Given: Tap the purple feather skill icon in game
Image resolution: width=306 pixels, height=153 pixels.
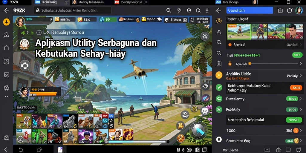Looking at the screenshot, I should pos(206,98).
